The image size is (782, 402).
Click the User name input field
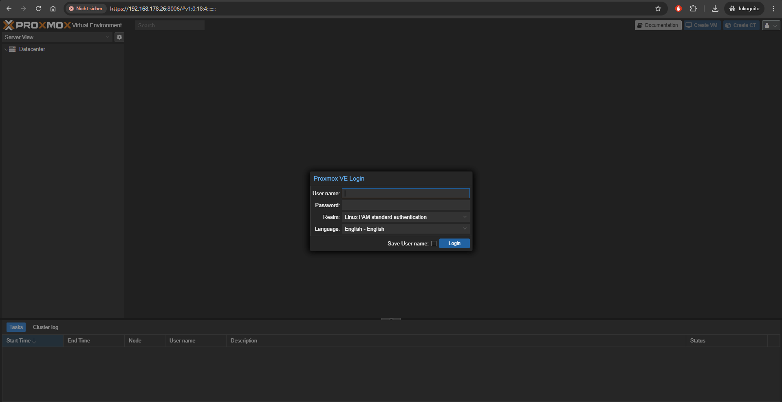coord(406,193)
